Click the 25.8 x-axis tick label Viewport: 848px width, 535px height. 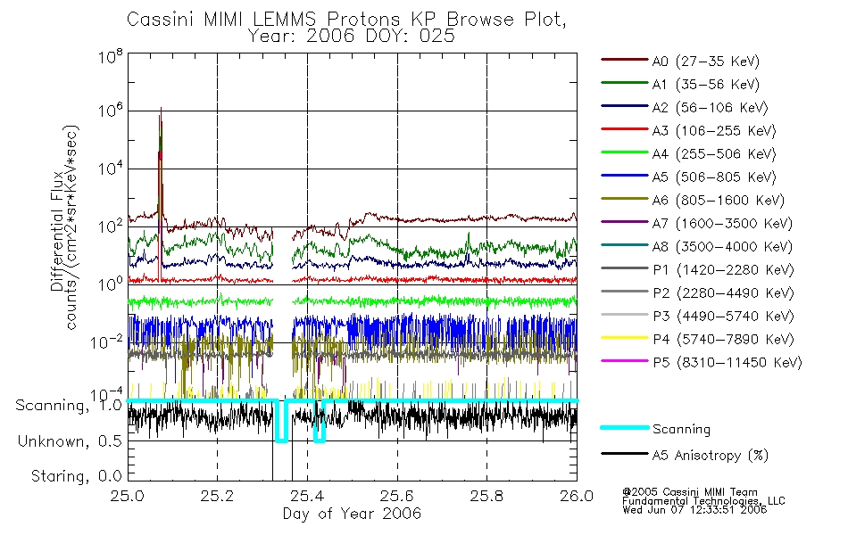[486, 496]
